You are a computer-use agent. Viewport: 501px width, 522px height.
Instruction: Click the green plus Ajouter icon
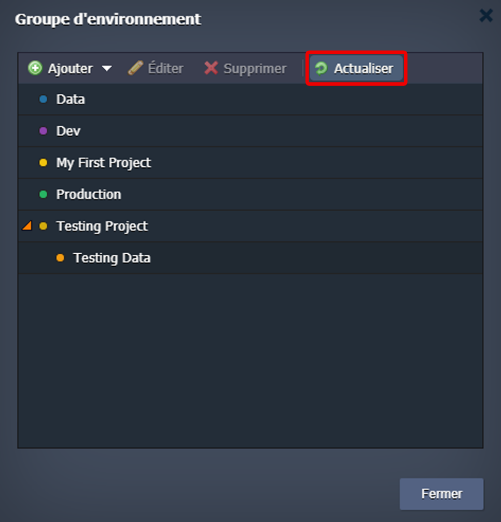click(35, 68)
